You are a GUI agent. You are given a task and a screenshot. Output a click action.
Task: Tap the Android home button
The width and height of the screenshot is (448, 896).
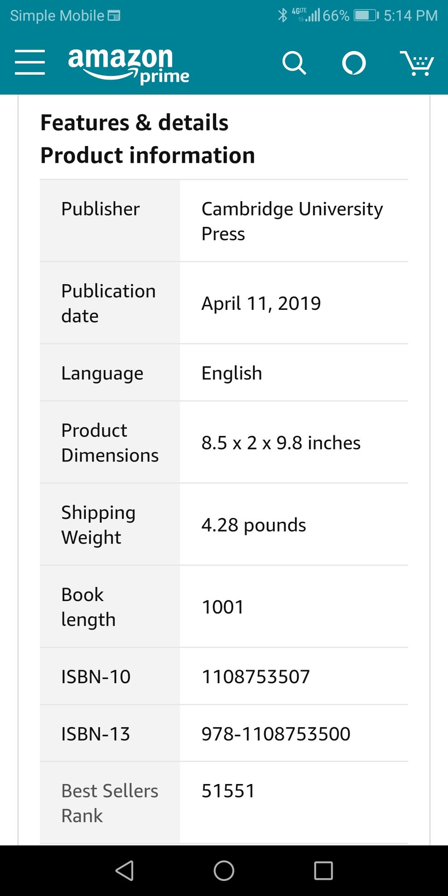(224, 871)
